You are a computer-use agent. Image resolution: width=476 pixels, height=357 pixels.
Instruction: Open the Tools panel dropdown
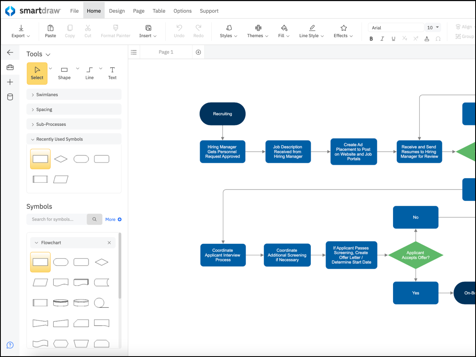(x=38, y=54)
